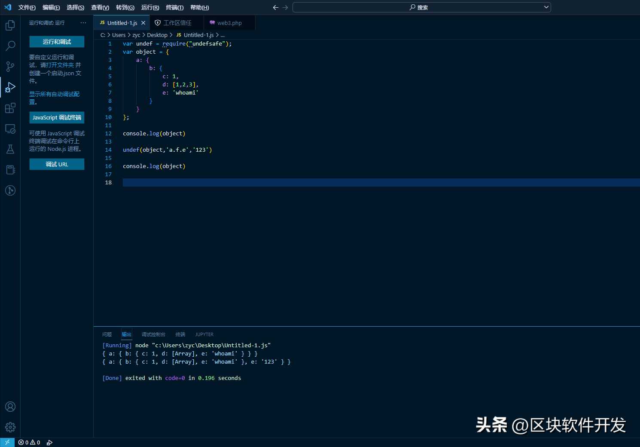The image size is (640, 447).
Task: Open the Manage gear icon
Action: click(x=10, y=427)
